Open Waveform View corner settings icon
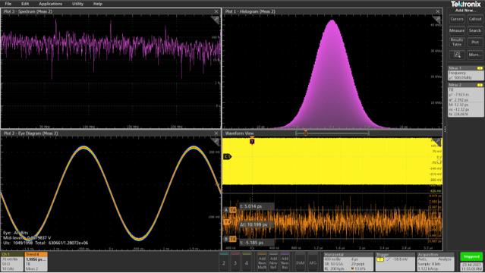This screenshot has height=273, width=485. pyautogui.click(x=436, y=142)
